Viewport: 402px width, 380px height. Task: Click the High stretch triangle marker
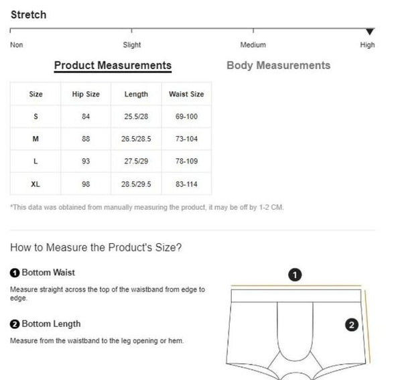370,31
